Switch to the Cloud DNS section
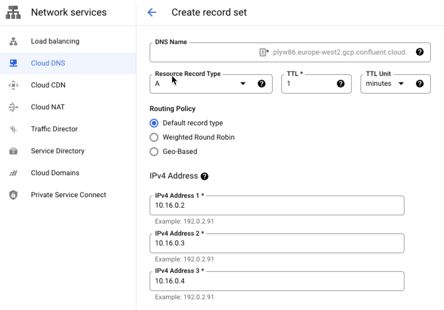444x310 pixels. click(48, 63)
